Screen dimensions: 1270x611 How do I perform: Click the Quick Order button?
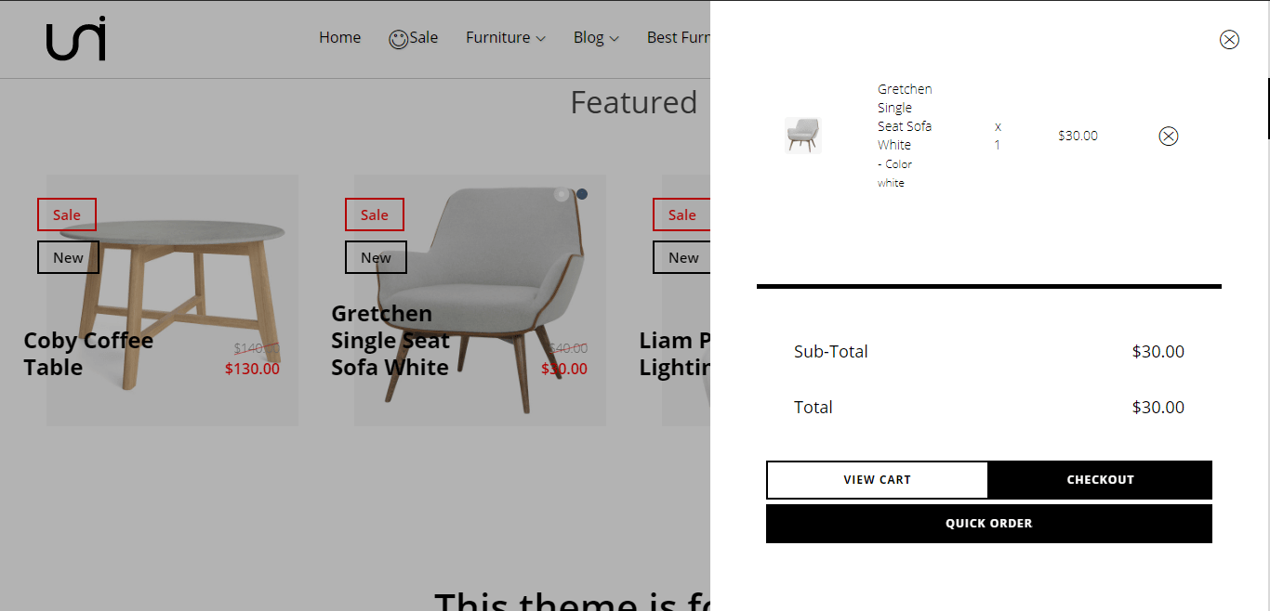click(x=989, y=524)
